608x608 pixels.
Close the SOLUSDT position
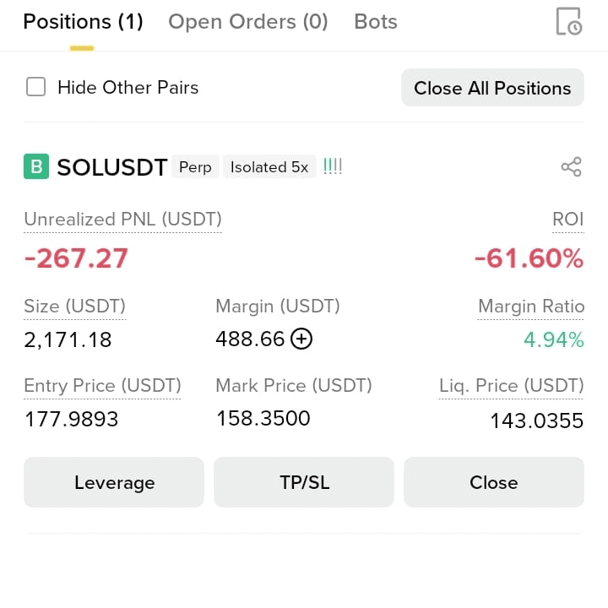tap(494, 482)
